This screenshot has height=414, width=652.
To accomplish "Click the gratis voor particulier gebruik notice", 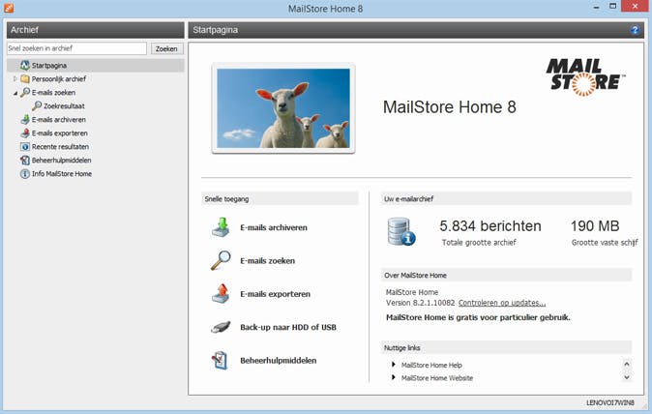I will [478, 317].
